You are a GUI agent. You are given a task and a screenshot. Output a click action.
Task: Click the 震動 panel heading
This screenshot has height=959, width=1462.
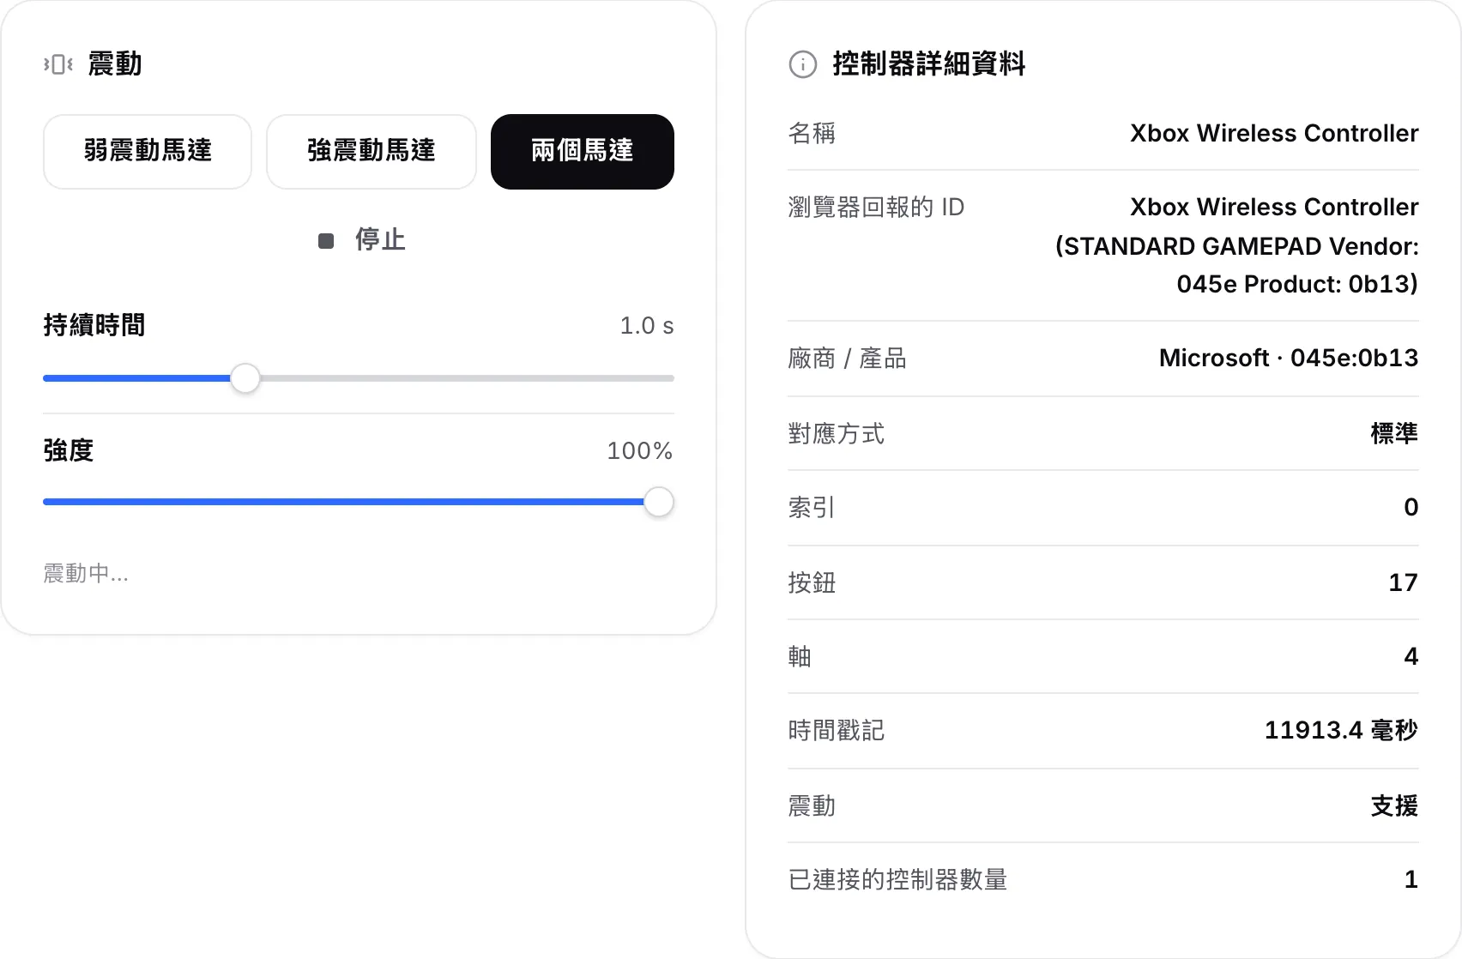tap(115, 64)
